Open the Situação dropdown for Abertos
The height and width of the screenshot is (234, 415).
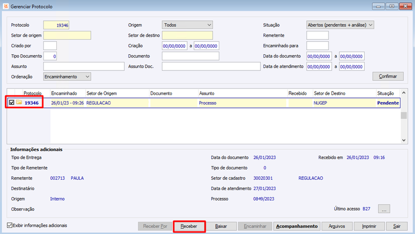[x=340, y=25]
